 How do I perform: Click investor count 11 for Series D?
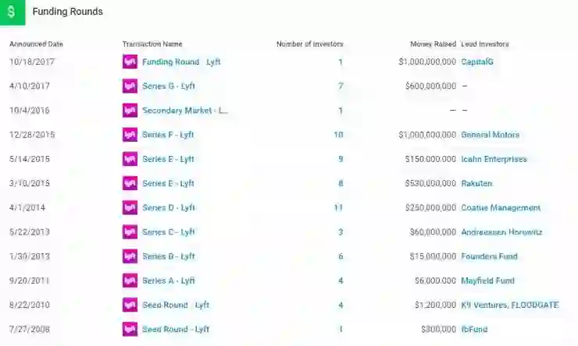338,208
